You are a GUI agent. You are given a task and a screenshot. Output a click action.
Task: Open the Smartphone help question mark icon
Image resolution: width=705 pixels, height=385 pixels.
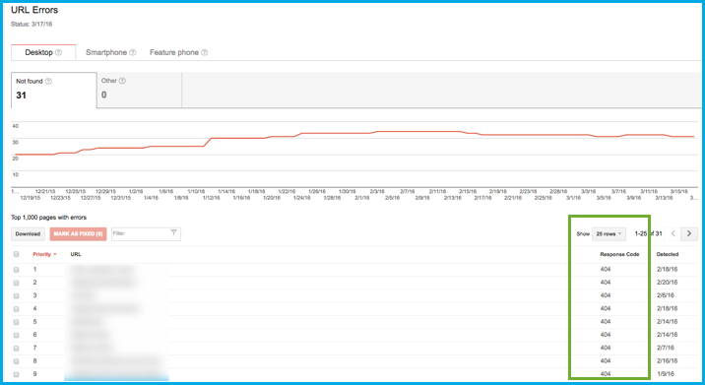(133, 52)
